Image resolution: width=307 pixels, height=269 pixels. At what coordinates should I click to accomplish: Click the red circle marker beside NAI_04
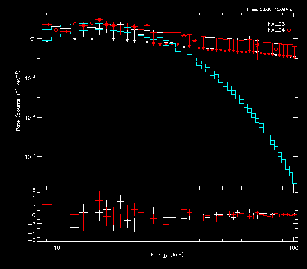point(289,30)
